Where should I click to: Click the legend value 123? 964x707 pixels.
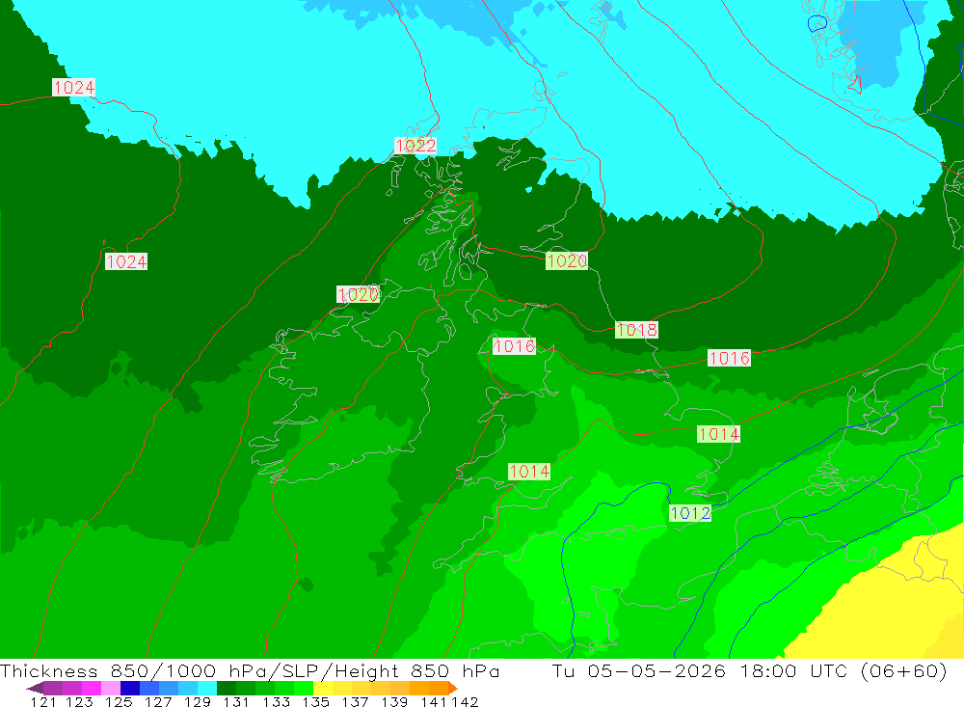click(79, 701)
